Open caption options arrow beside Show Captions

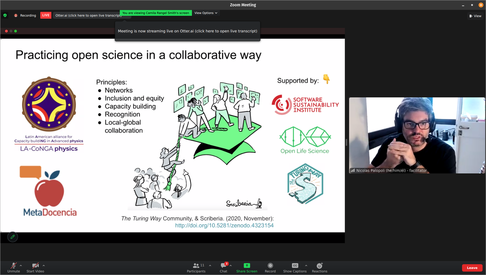click(306, 266)
